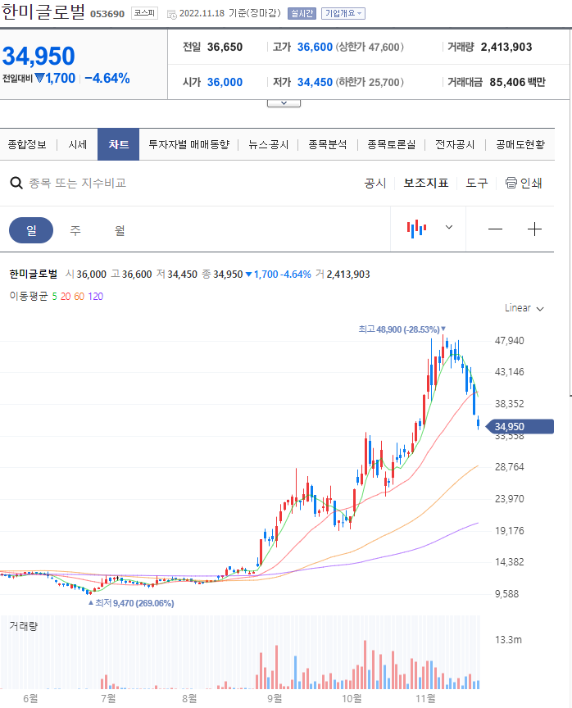Open the 보조지표 indicators menu
Viewport: 572px width, 708px height.
click(x=426, y=183)
